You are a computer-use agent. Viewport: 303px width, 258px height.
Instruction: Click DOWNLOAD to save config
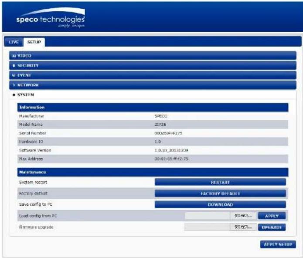tap(220, 204)
